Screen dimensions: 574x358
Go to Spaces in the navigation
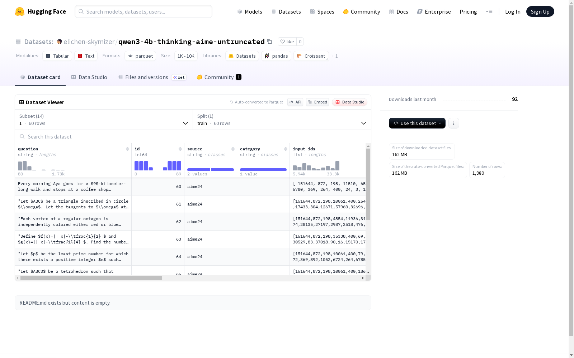(x=322, y=11)
